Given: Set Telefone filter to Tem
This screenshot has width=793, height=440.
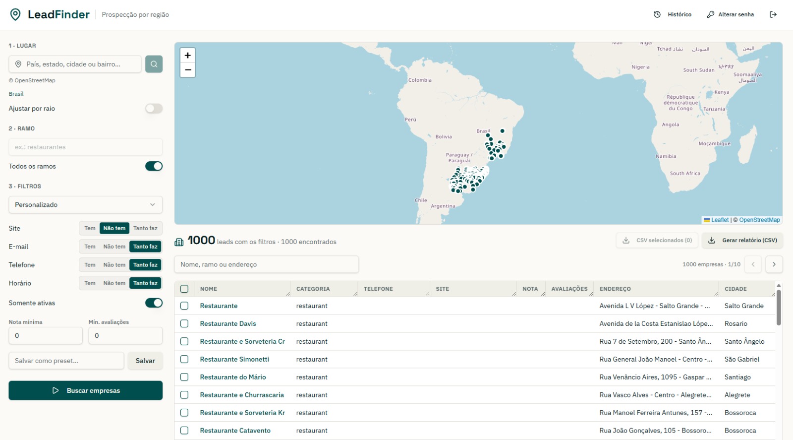Looking at the screenshot, I should click(x=90, y=265).
